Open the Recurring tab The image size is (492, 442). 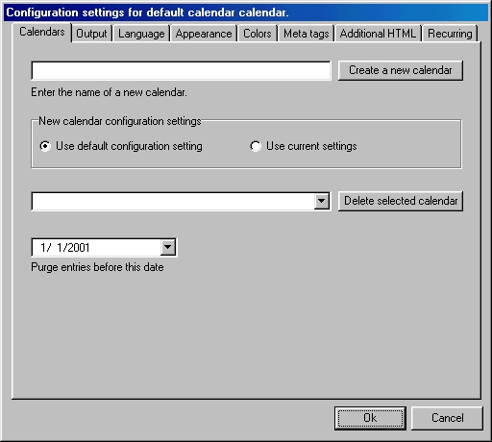click(x=450, y=34)
